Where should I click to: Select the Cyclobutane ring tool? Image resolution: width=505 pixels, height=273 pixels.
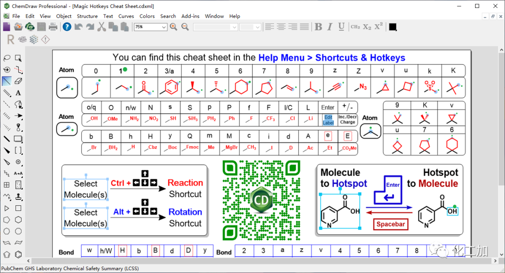18,208
